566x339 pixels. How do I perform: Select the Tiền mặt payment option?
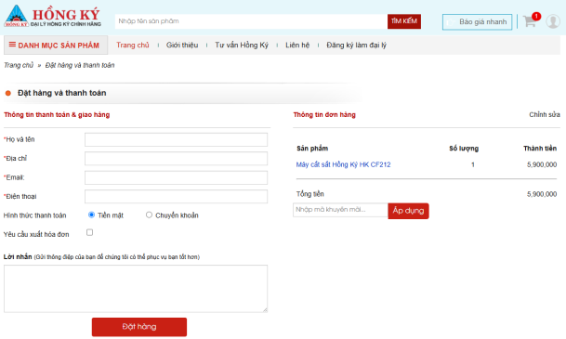(x=91, y=215)
